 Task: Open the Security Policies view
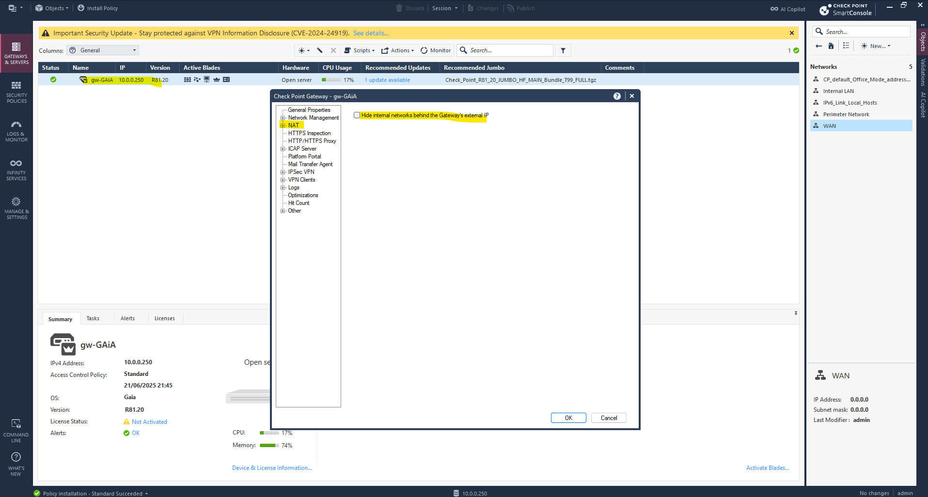(16, 92)
